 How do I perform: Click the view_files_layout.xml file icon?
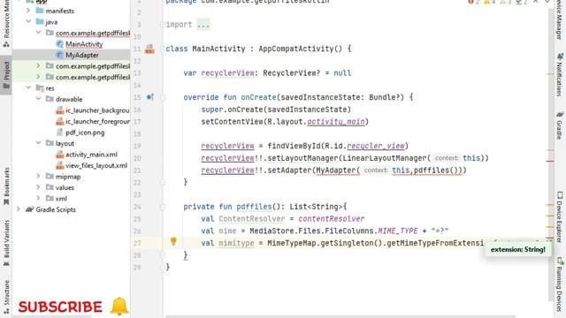[60, 165]
